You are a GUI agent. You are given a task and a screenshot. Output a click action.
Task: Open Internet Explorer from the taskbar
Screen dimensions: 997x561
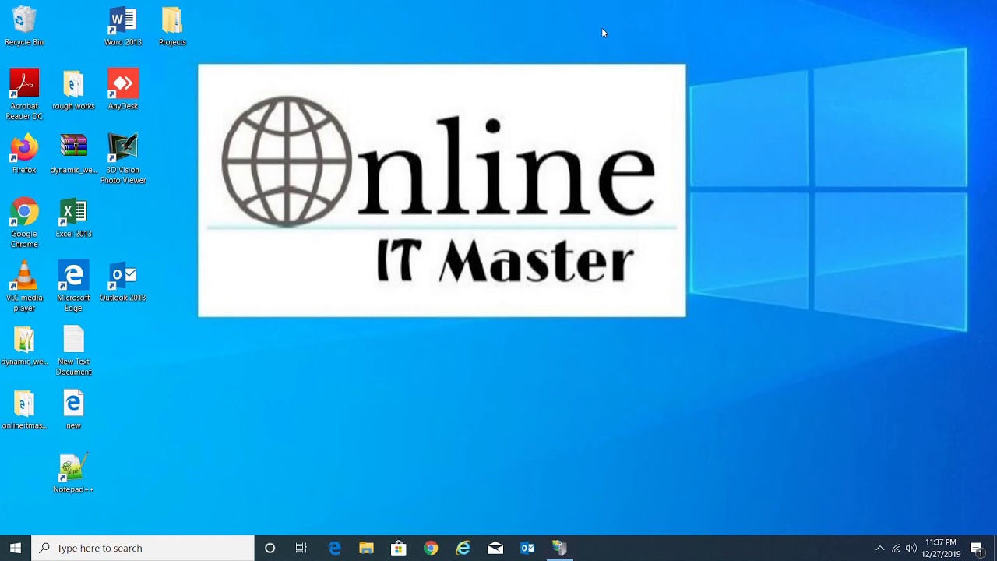(x=463, y=548)
